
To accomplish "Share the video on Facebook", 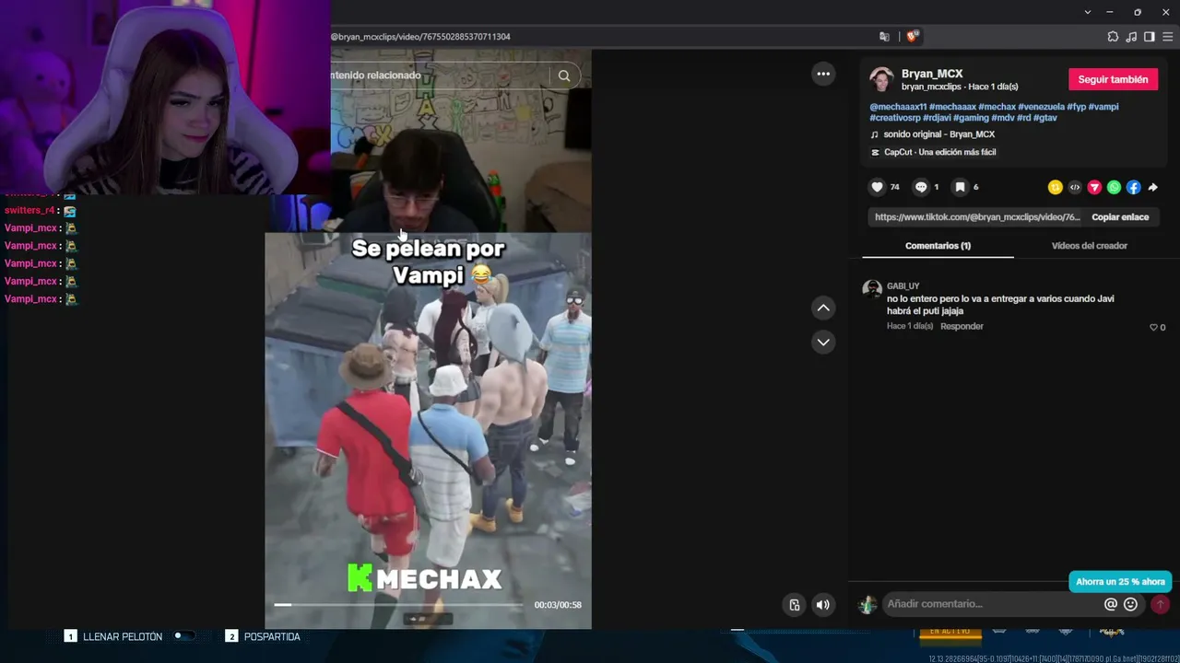I will click(x=1133, y=187).
